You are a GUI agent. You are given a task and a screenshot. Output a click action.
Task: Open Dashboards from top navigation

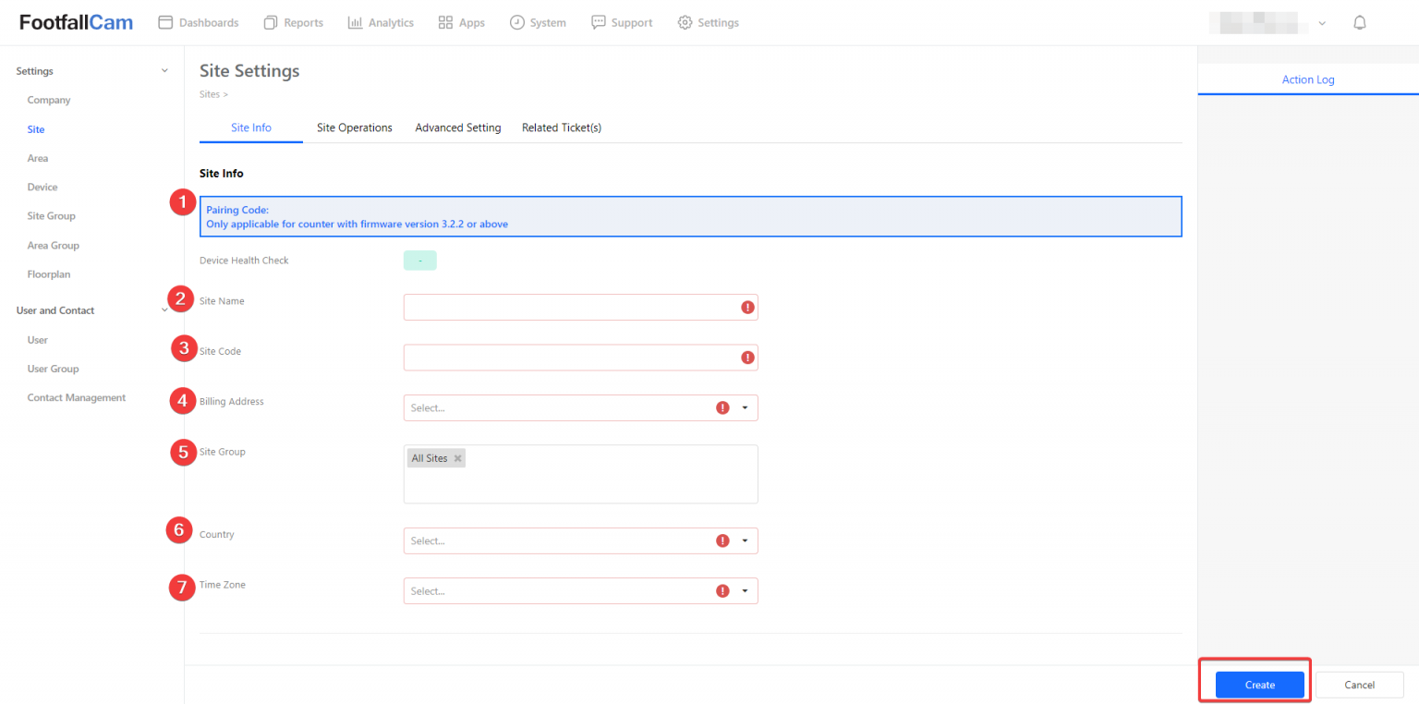(x=199, y=23)
